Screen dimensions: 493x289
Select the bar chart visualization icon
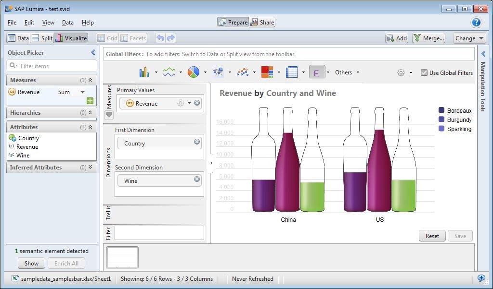tap(144, 72)
